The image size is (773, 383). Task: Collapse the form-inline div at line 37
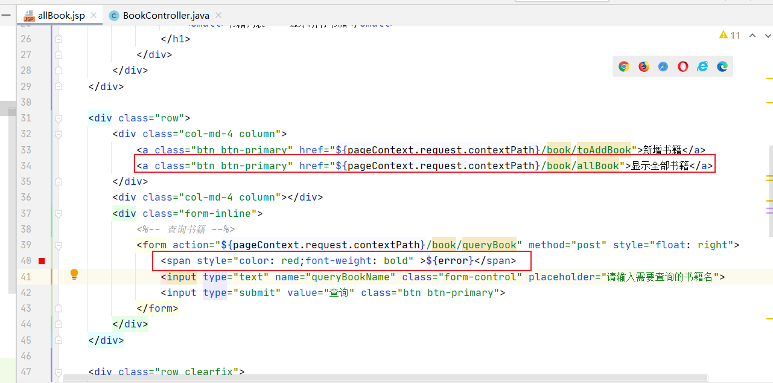(59, 213)
